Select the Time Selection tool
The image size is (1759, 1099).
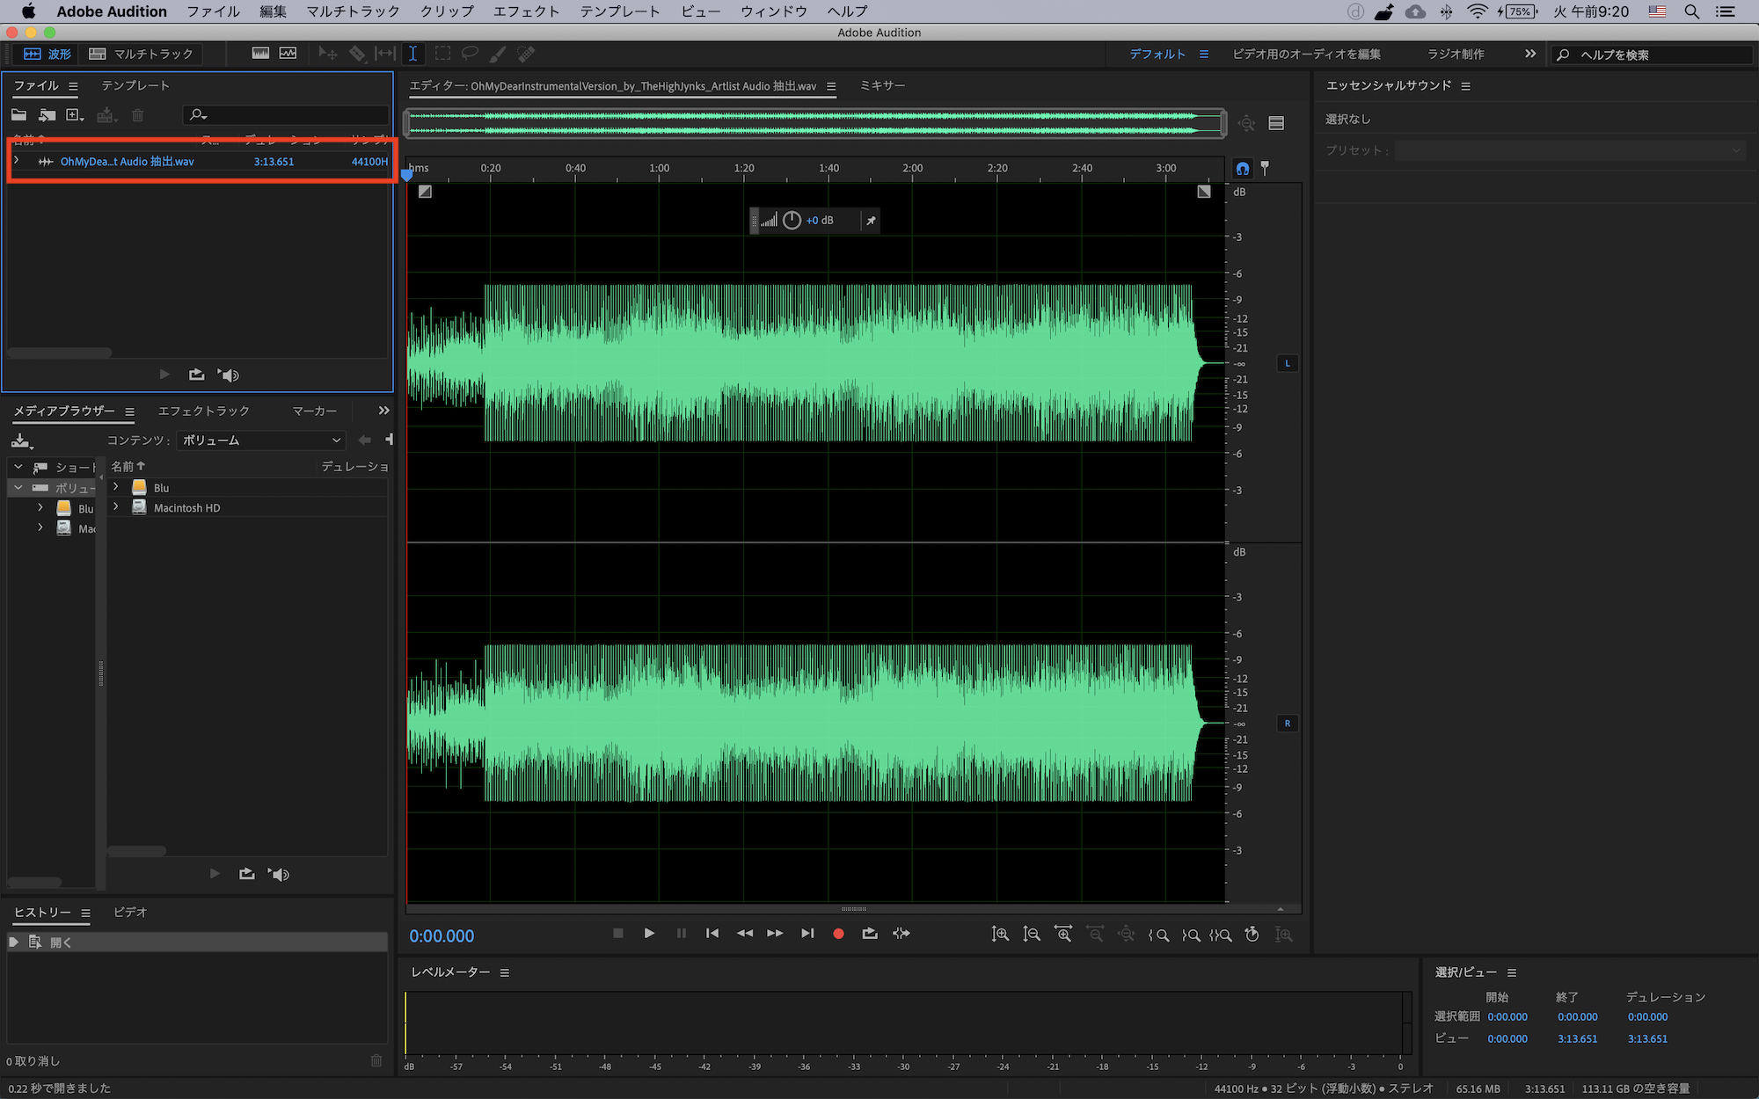412,54
